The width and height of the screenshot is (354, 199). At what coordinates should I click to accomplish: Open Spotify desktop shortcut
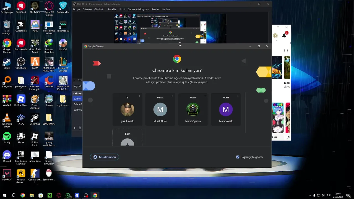click(x=7, y=138)
